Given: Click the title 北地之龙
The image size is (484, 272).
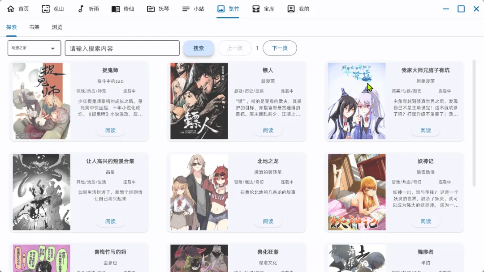Looking at the screenshot, I should (268, 161).
